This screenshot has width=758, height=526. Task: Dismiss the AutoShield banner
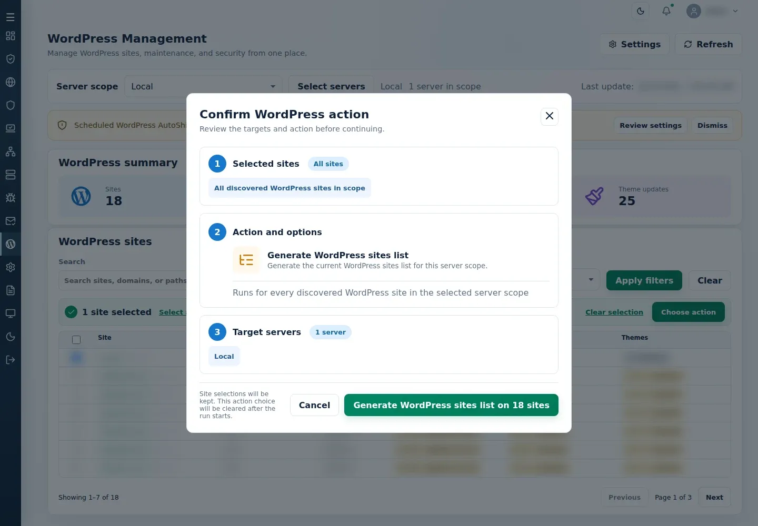click(712, 125)
